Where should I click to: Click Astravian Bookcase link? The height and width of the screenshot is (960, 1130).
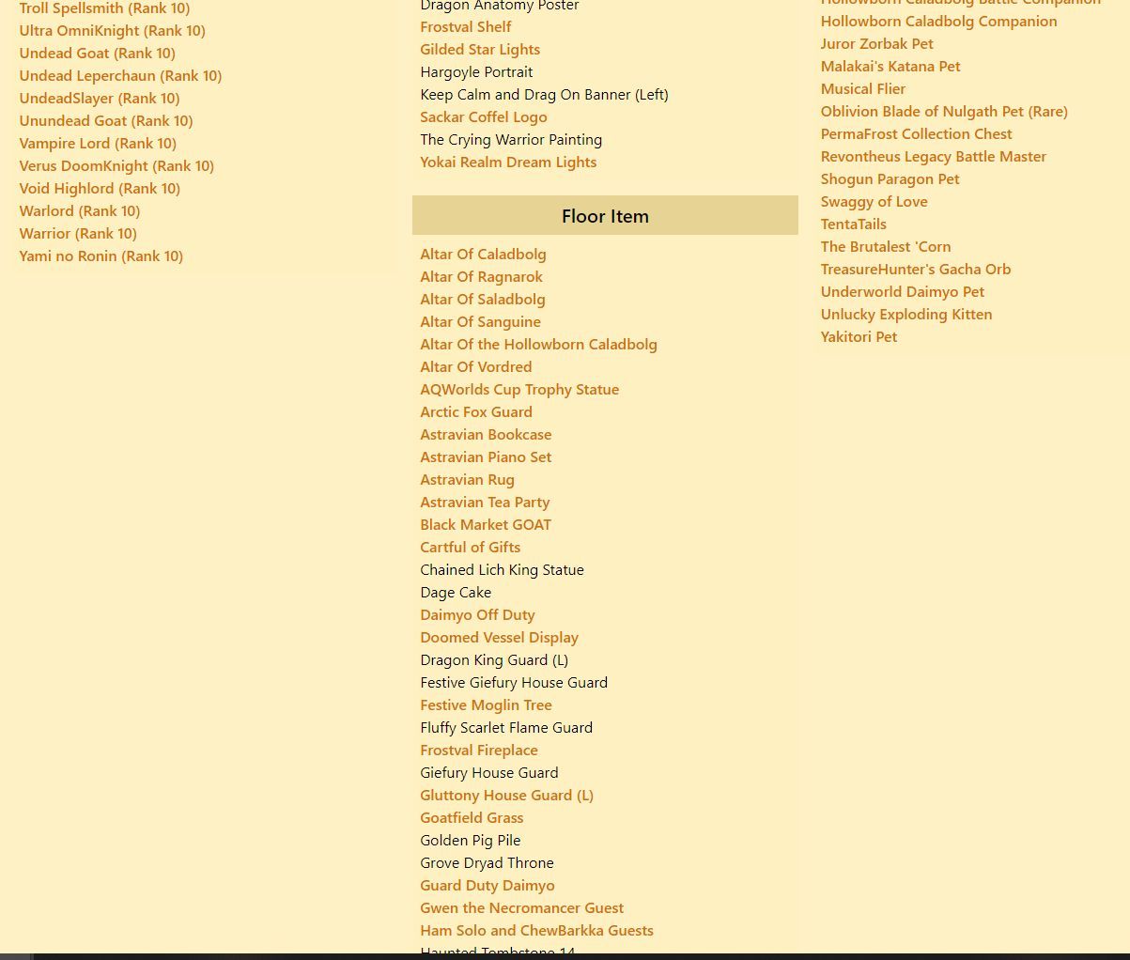click(486, 434)
